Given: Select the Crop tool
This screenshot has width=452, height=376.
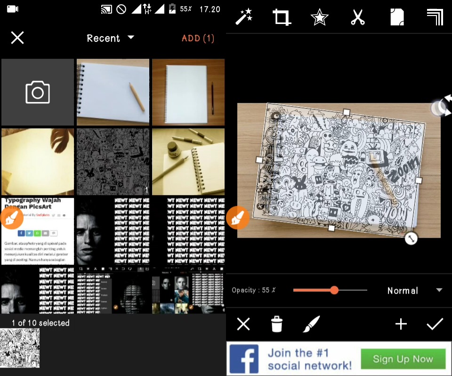Looking at the screenshot, I should 282,17.
